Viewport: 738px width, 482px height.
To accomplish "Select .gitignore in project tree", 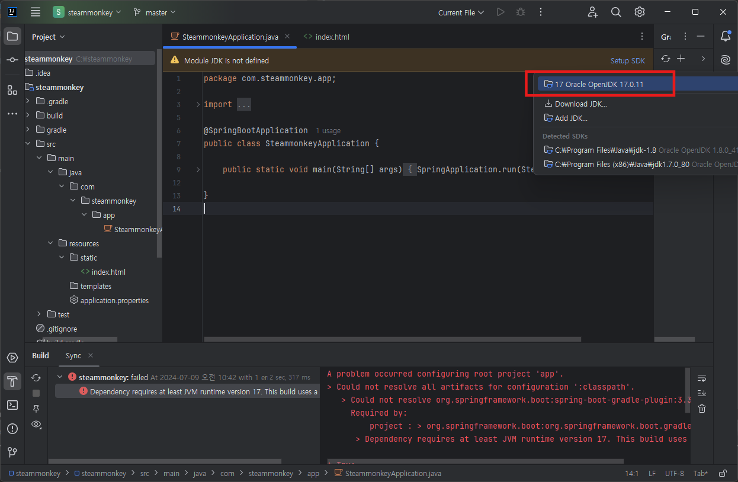I will 57,329.
